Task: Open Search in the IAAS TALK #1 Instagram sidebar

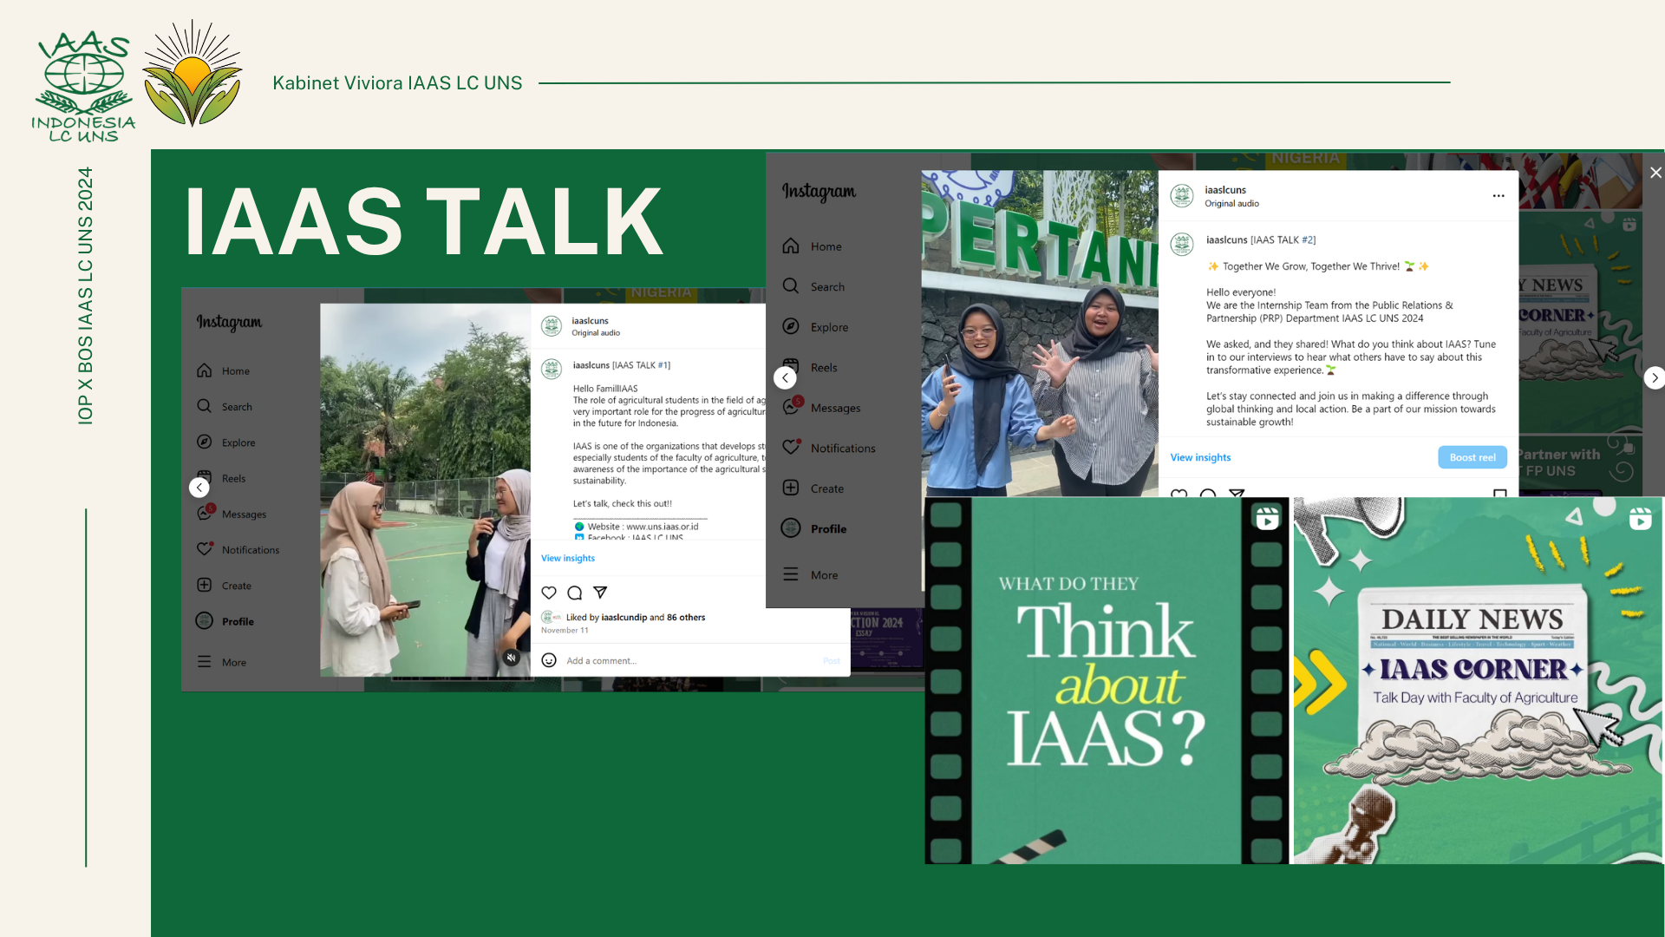Action: [x=224, y=406]
